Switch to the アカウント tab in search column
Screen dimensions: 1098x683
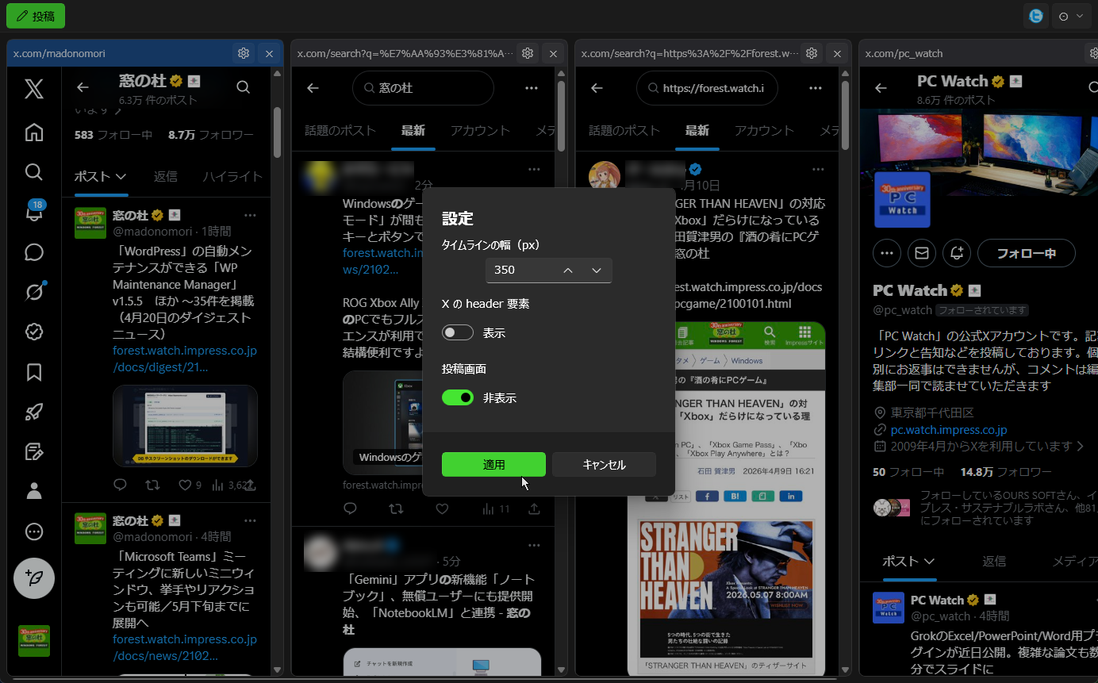tap(480, 130)
